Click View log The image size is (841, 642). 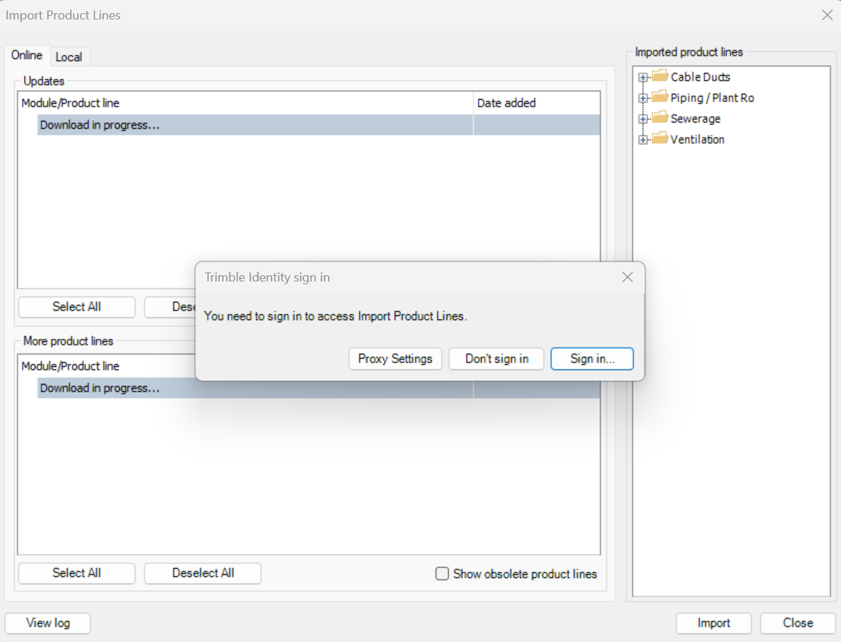coord(47,623)
